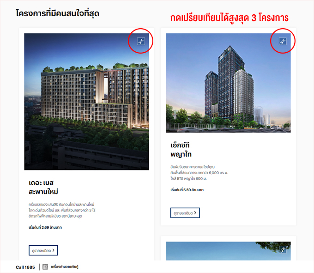This screenshot has height=273, width=314.
Task: Click chevron arrow in เอ็กซ์ที พญาไท details button
Action: (x=195, y=212)
